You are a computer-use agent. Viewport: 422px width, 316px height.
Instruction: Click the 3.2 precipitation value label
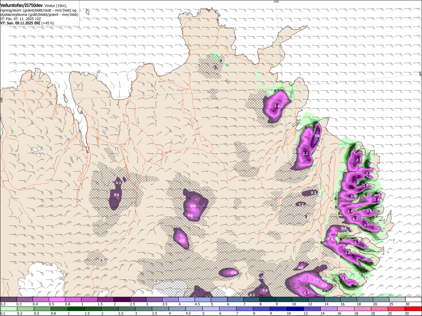click(x=356, y=182)
